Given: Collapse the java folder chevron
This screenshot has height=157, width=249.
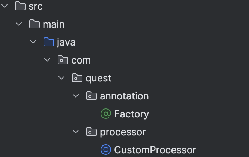Looking at the screenshot, I should click(x=33, y=42).
